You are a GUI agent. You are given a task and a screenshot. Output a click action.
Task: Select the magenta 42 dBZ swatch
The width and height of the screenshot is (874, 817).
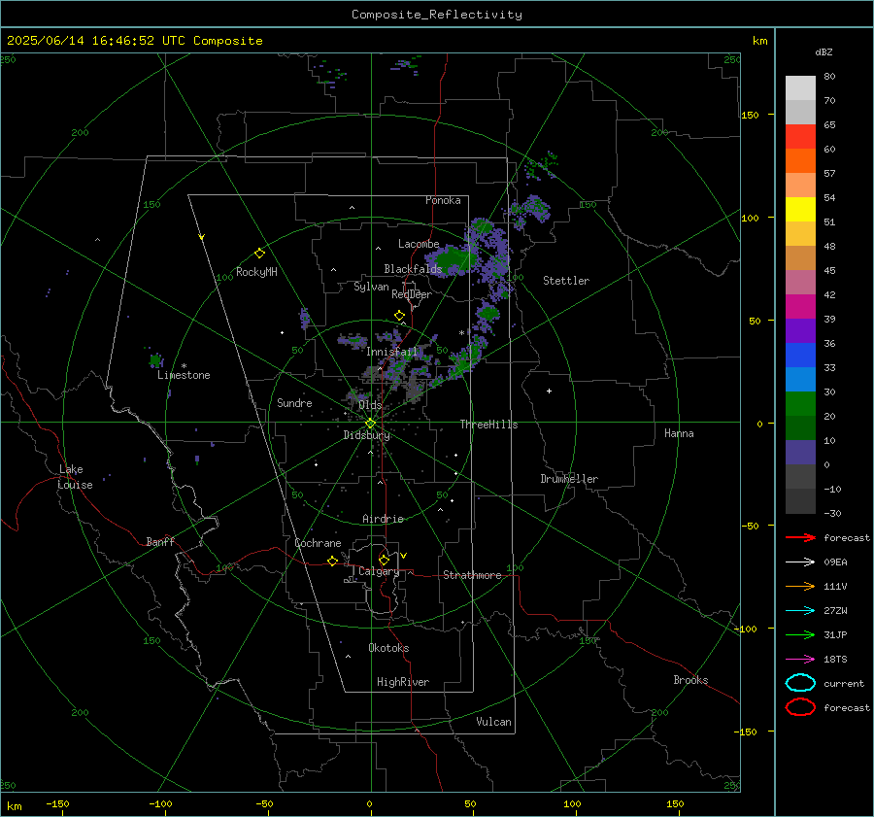800,307
